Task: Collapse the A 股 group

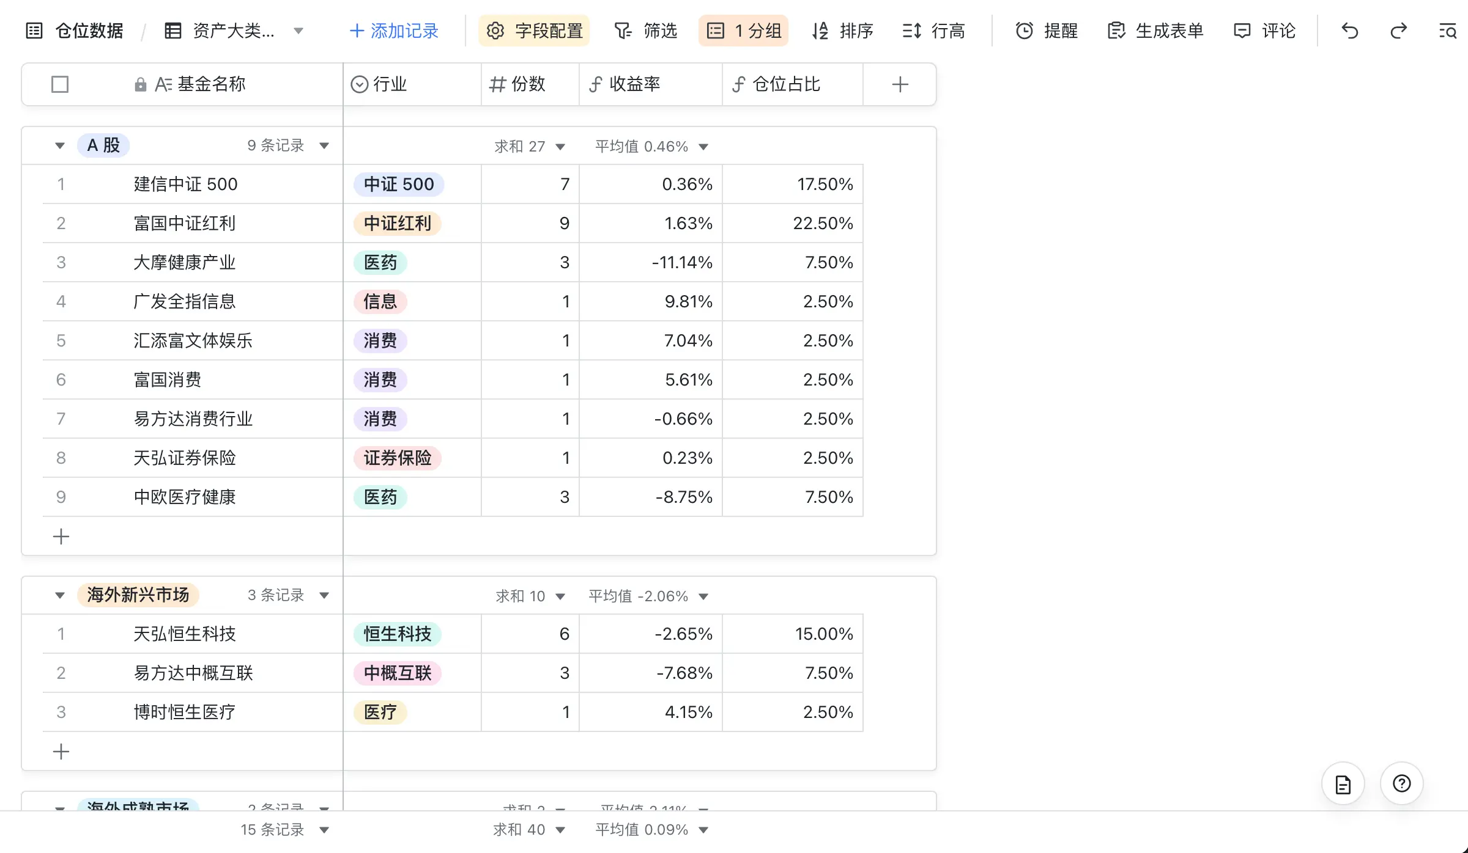Action: coord(59,145)
